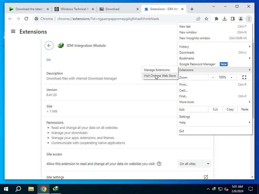The image size is (259, 194).
Task: Open Site settings external link icon
Action: 206,177
